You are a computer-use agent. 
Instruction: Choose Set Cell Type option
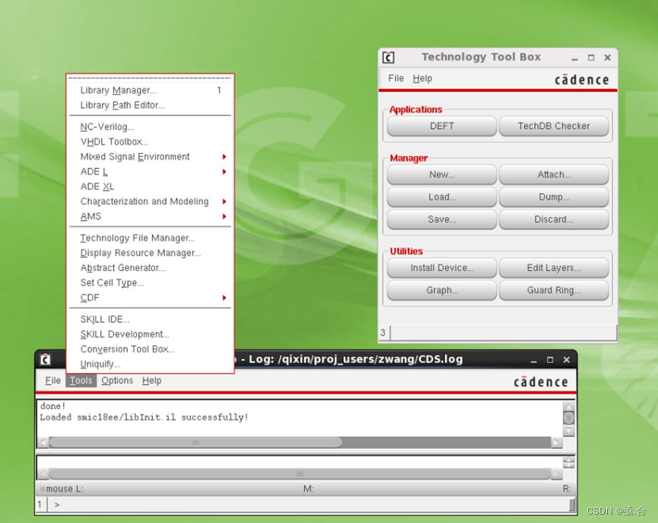(150, 282)
